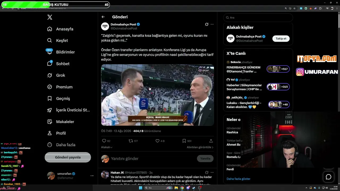
Task: Click Grok icon on Hakan JK reply
Action: point(207,172)
